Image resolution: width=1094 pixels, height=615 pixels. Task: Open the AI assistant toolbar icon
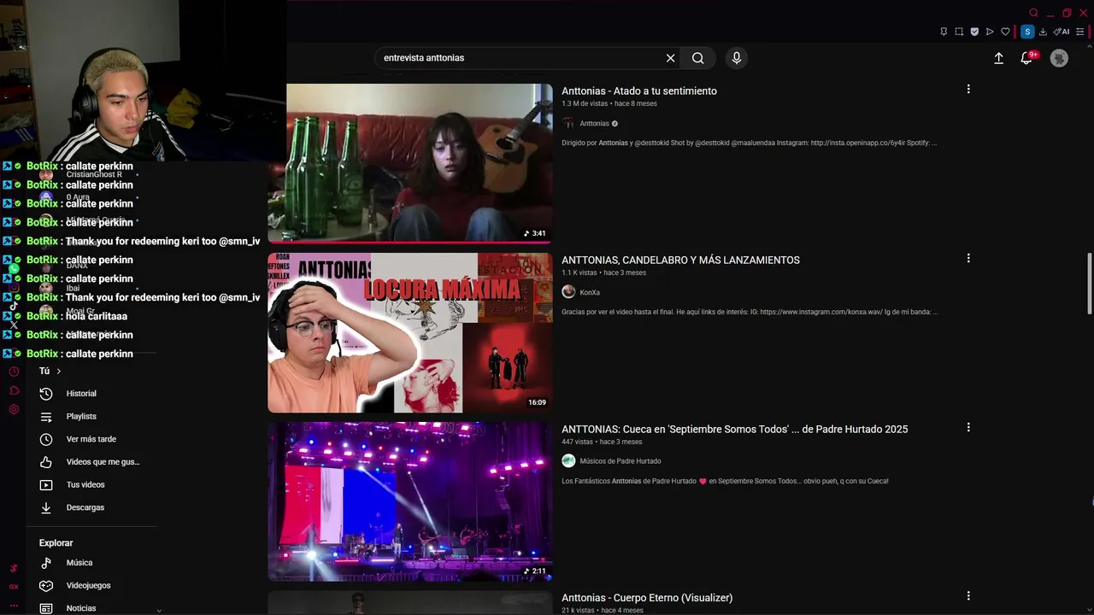[x=1062, y=32]
